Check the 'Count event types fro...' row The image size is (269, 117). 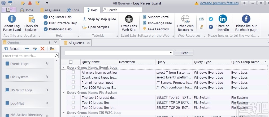pos(73,77)
